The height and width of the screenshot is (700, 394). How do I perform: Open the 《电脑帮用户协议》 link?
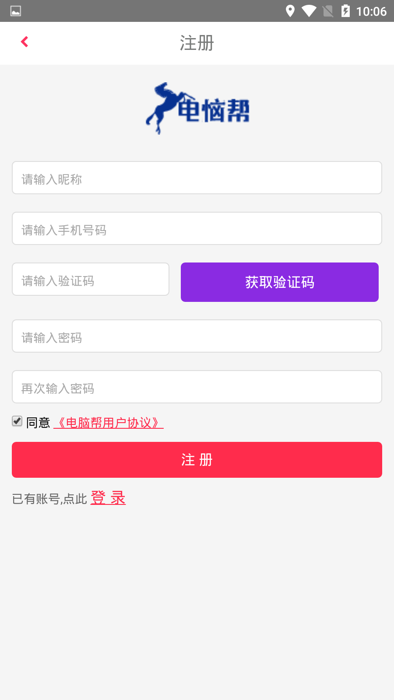pyautogui.click(x=108, y=423)
